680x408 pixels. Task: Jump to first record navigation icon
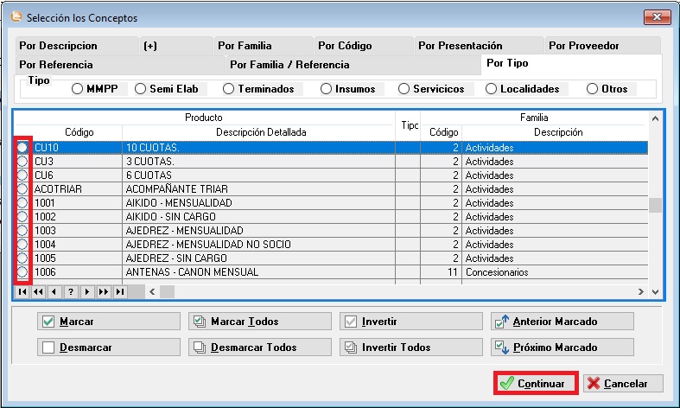(x=22, y=292)
